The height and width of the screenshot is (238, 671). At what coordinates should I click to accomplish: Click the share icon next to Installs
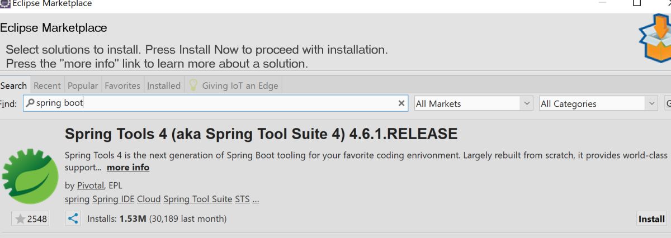tap(73, 218)
